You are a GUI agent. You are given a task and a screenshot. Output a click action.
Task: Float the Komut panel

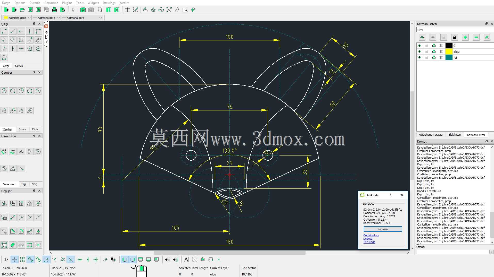pyautogui.click(x=487, y=141)
